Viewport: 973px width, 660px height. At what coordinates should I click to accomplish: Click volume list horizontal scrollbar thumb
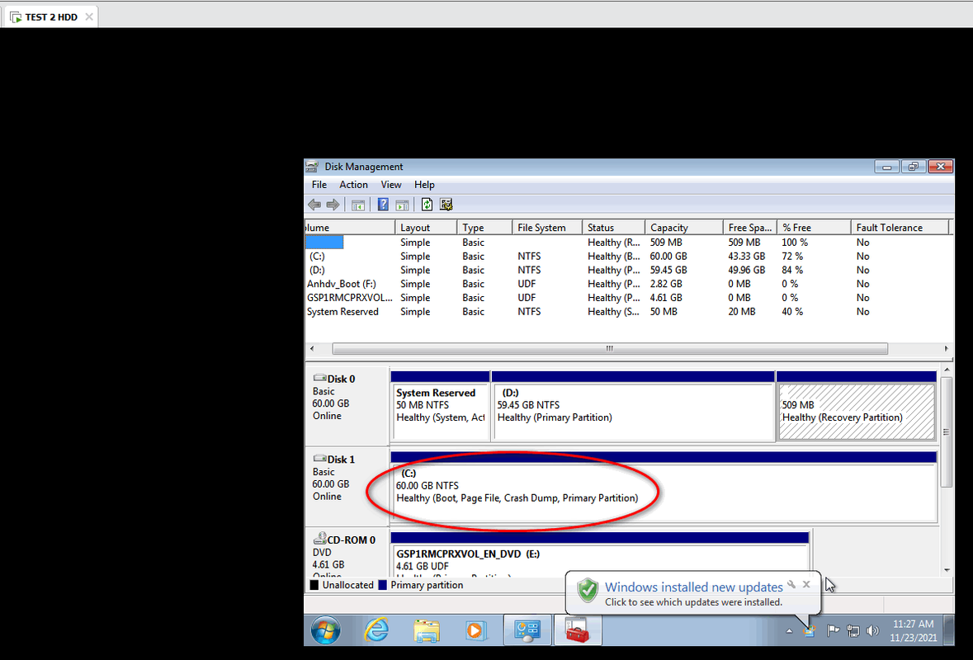tap(610, 349)
